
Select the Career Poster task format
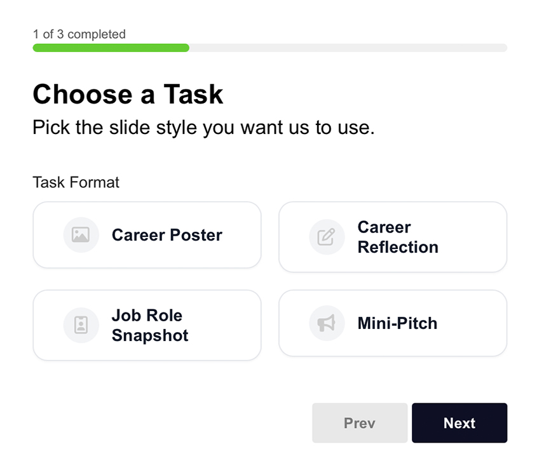[x=147, y=235]
